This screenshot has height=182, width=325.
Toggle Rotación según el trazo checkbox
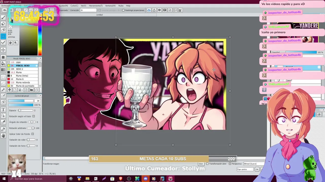[x=34, y=116]
